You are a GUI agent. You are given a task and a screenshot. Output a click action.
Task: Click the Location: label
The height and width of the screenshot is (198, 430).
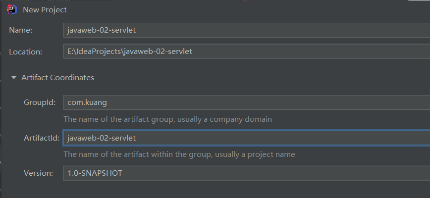pos(25,52)
